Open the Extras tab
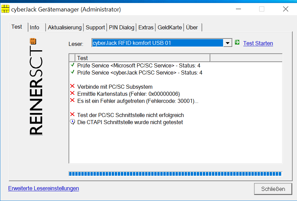Image resolution: width=297 pixels, height=201 pixels. (146, 27)
